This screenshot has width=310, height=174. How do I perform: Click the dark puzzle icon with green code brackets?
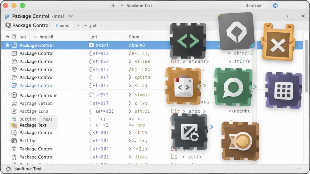(x=188, y=41)
